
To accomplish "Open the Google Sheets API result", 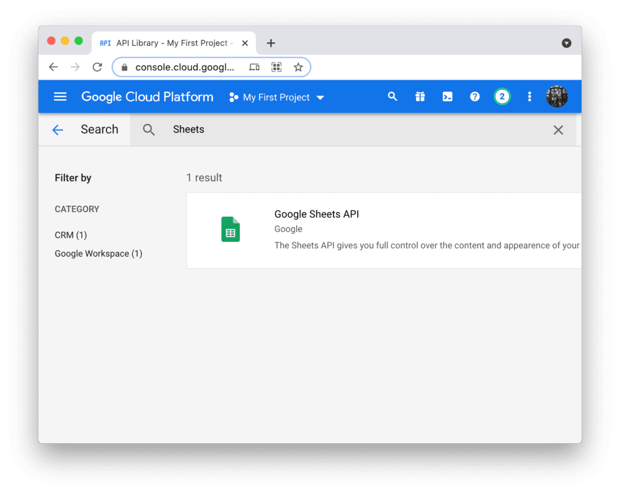I will 316,214.
